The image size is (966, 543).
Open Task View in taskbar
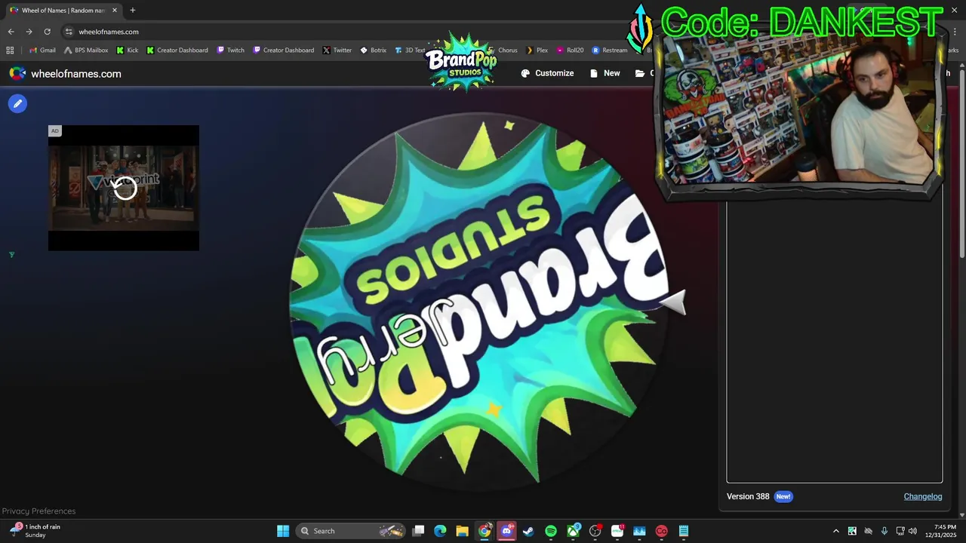[x=419, y=531]
